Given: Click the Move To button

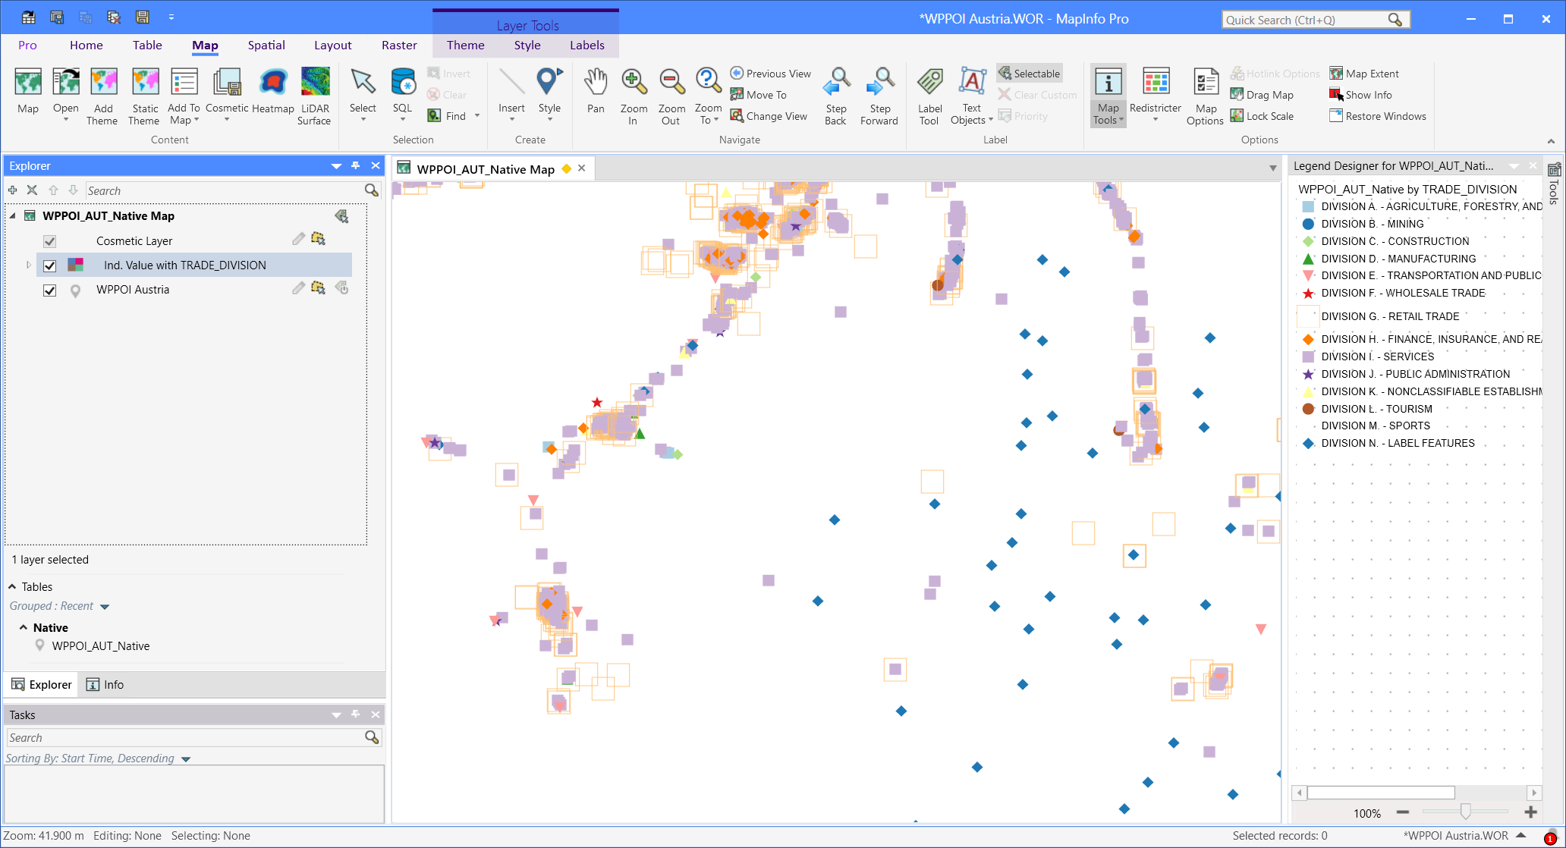Looking at the screenshot, I should (x=758, y=95).
